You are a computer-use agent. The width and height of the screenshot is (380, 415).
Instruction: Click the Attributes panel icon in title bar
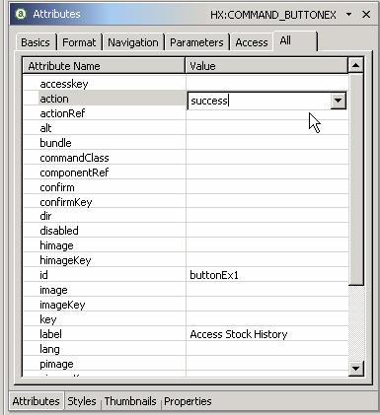[x=21, y=14]
